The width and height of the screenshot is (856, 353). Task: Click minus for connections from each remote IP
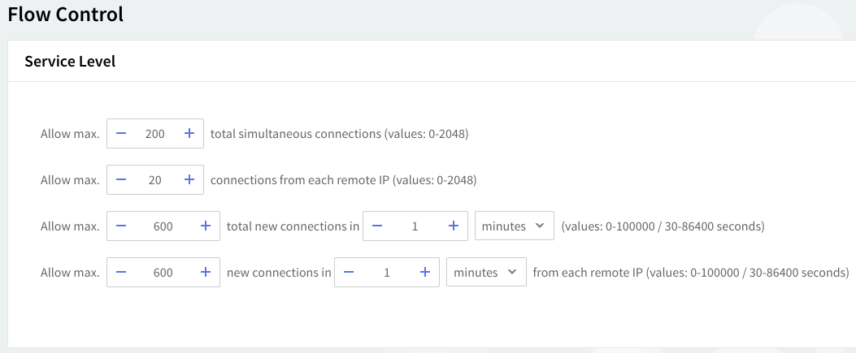(121, 180)
